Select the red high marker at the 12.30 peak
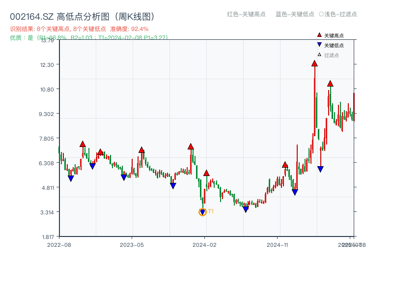The height and width of the screenshot is (295, 393). pyautogui.click(x=314, y=63)
